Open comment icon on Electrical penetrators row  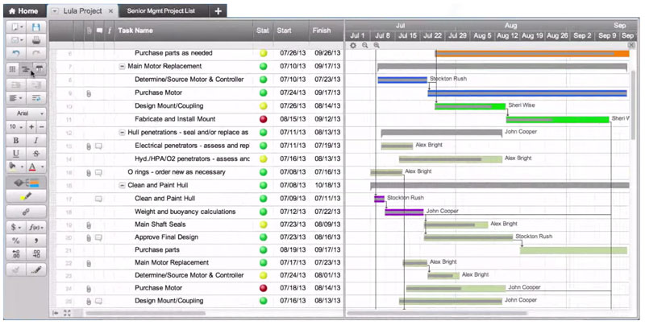pyautogui.click(x=98, y=146)
